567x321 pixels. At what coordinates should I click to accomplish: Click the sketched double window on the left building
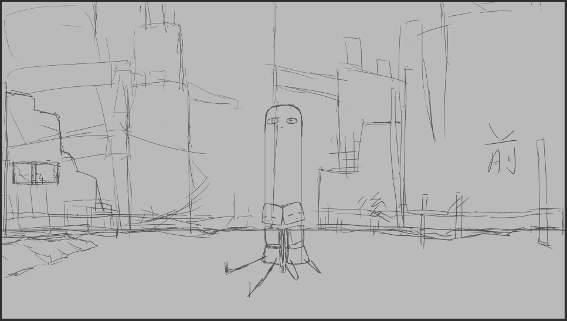pos(36,173)
